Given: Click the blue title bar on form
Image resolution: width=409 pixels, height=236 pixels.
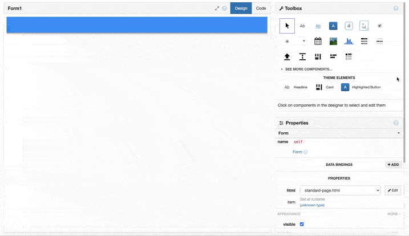Looking at the screenshot, I should (x=137, y=25).
